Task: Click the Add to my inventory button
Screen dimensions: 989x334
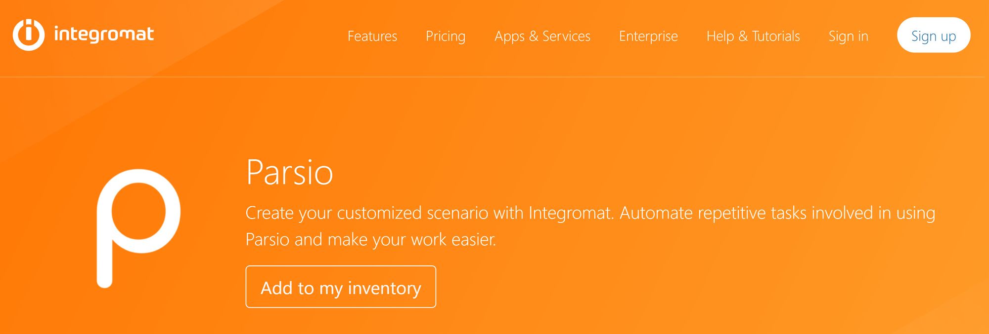Action: (x=341, y=287)
